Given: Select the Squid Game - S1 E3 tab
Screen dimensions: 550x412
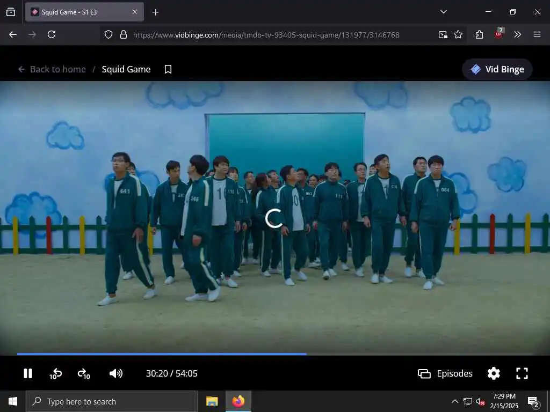Looking at the screenshot, I should point(84,12).
